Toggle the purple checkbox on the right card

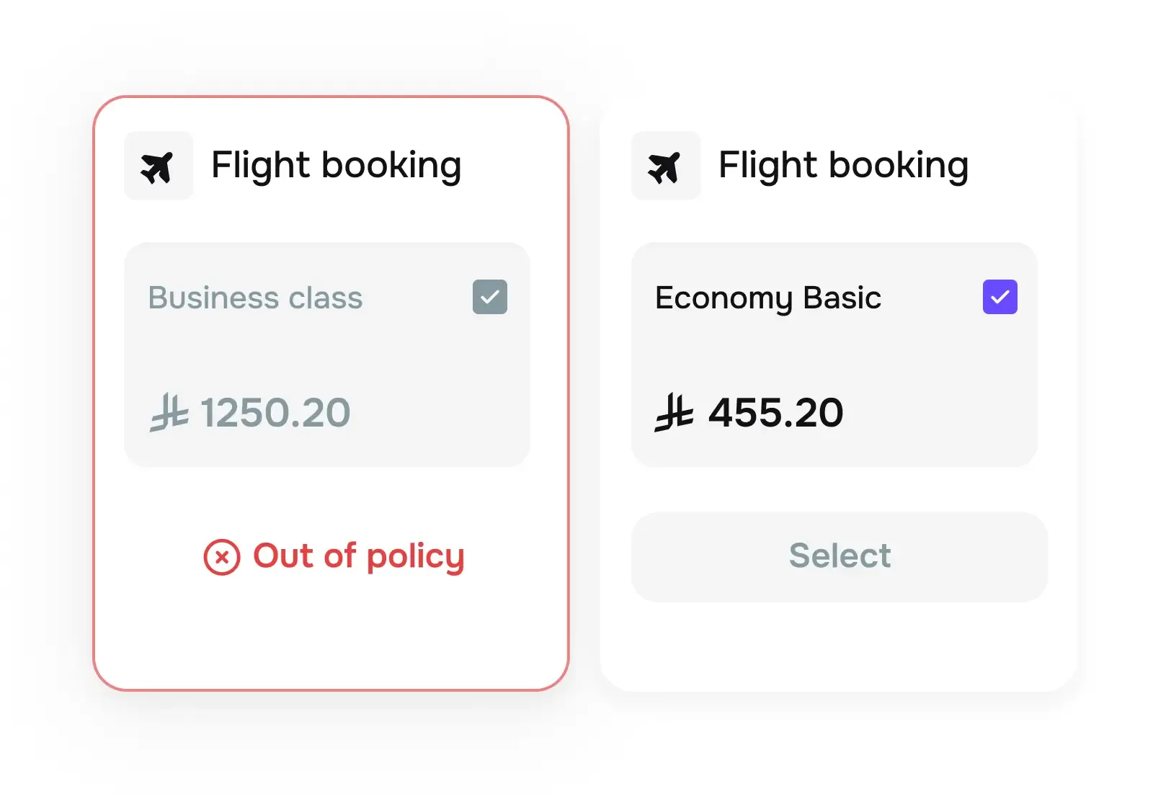point(999,296)
